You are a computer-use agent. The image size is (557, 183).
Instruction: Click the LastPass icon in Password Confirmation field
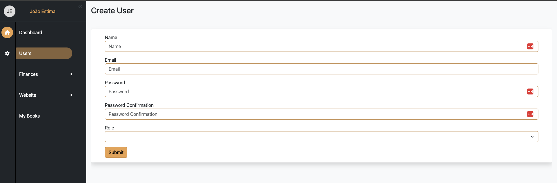click(x=530, y=114)
